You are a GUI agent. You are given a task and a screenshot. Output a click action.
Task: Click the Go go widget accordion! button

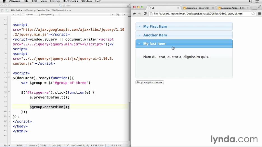150,82
